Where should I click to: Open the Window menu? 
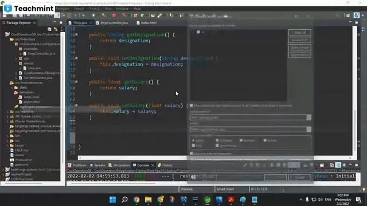pos(122,9)
